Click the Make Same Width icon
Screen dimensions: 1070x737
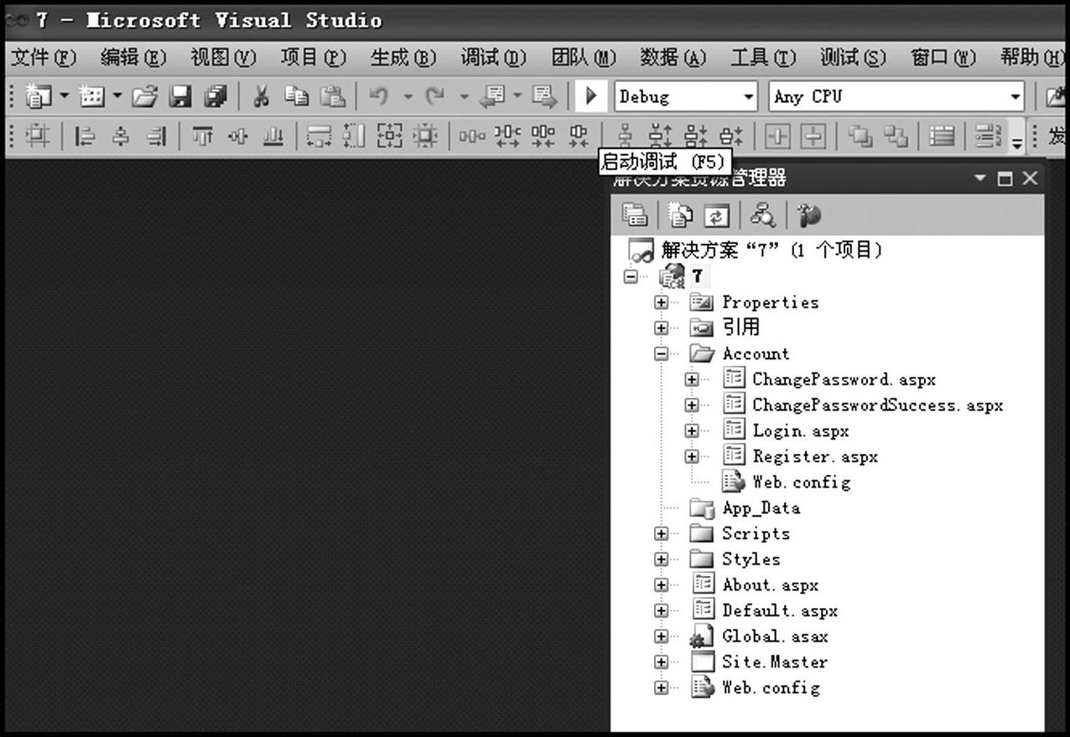pos(319,136)
